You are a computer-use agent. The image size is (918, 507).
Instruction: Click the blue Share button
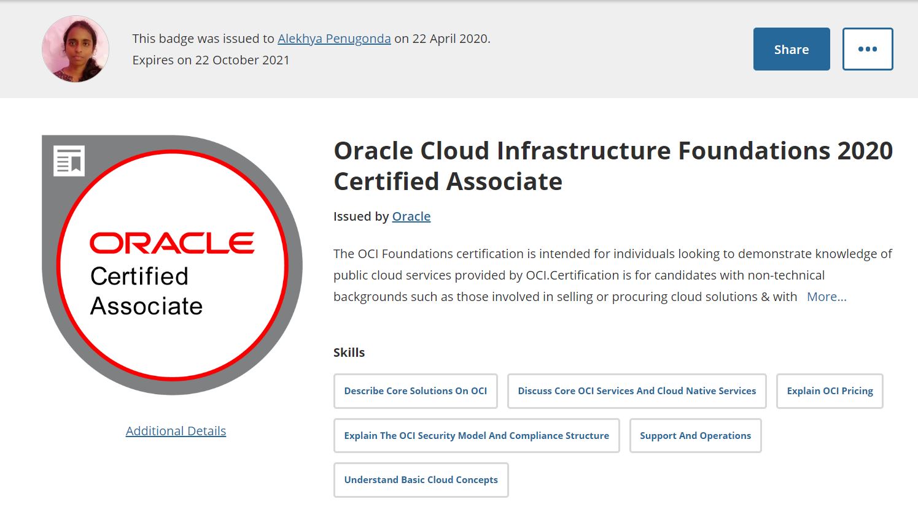(792, 49)
